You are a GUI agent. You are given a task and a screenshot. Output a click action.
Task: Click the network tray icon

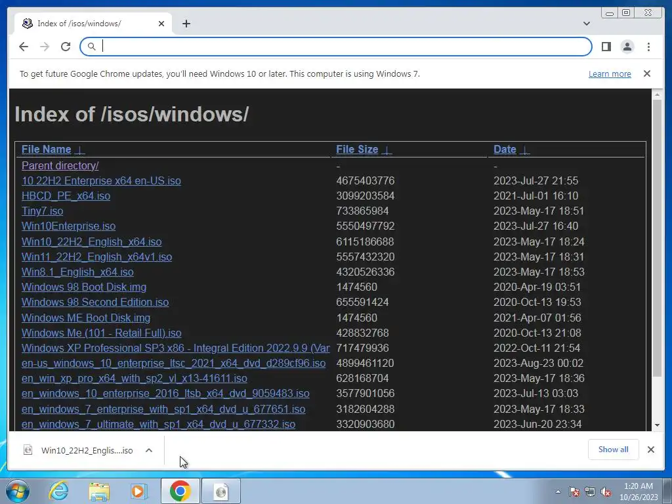click(x=590, y=492)
